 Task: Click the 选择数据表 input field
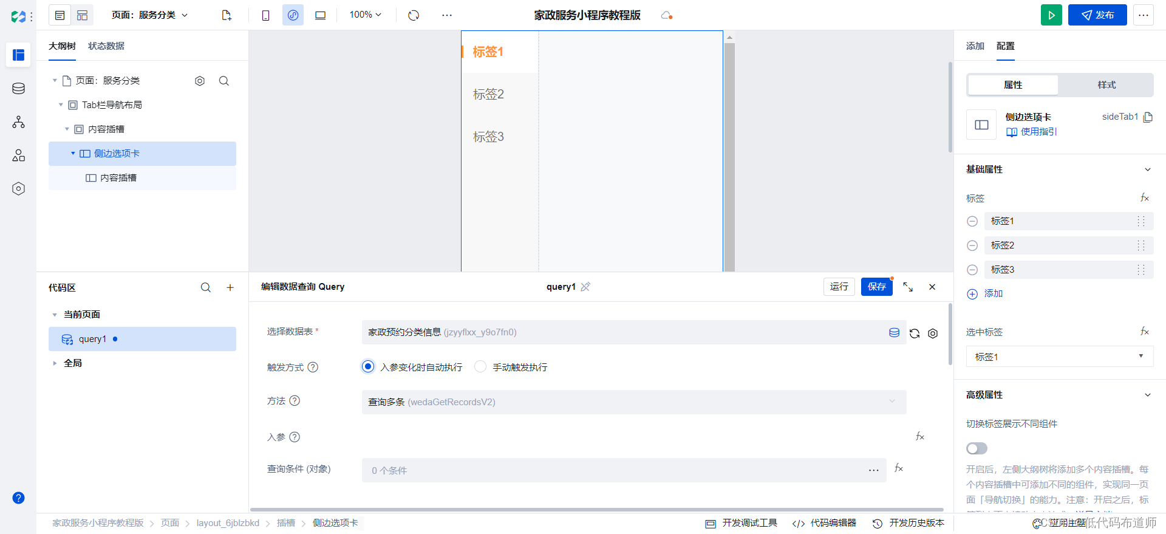(634, 332)
